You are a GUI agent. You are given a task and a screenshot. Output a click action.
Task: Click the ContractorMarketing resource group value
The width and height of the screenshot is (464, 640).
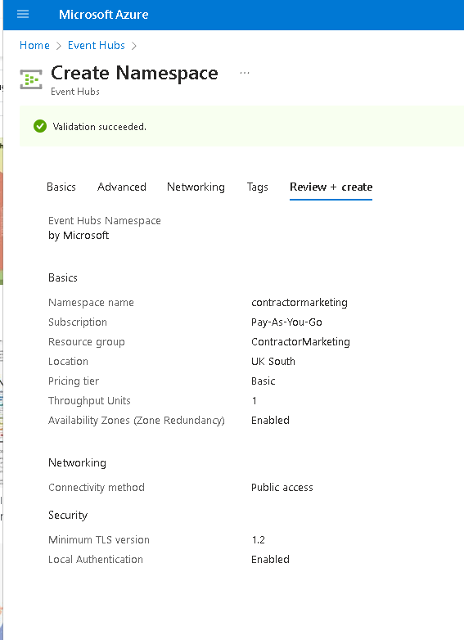301,341
